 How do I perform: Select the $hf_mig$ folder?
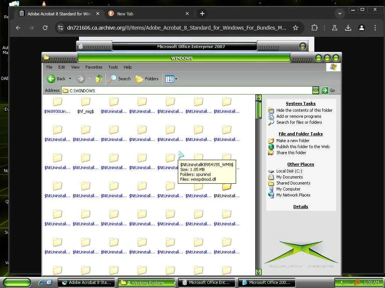pos(85,105)
